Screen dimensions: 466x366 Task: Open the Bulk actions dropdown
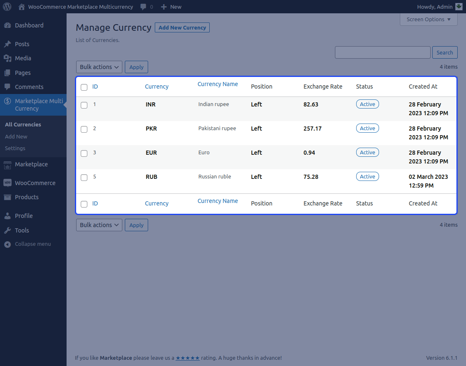point(99,67)
